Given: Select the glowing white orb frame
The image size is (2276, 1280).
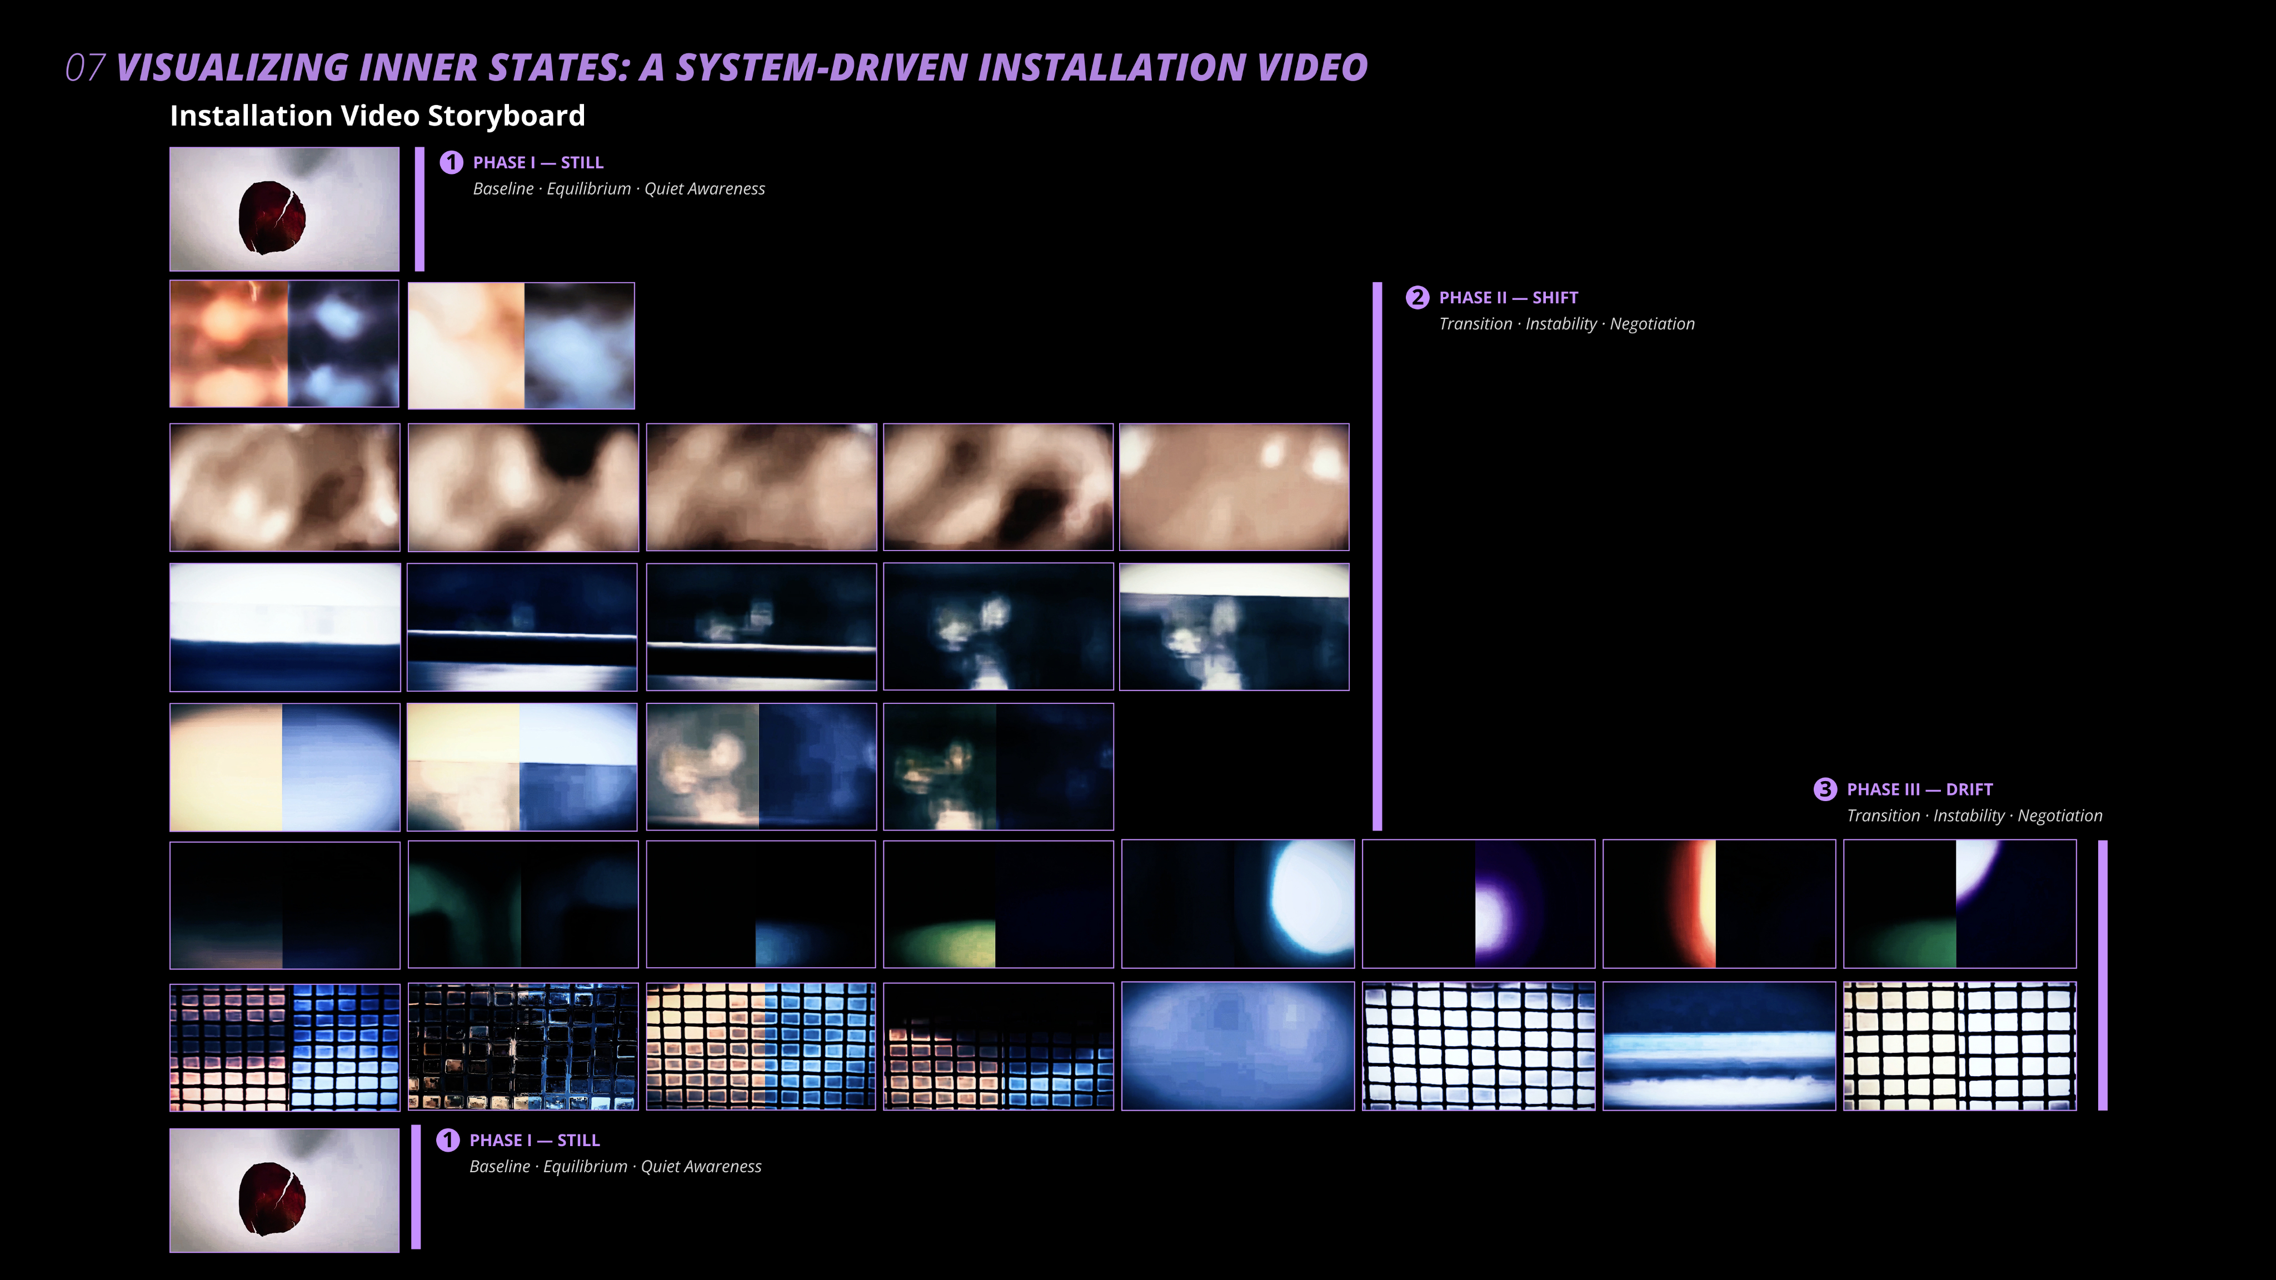Looking at the screenshot, I should click(x=1237, y=904).
